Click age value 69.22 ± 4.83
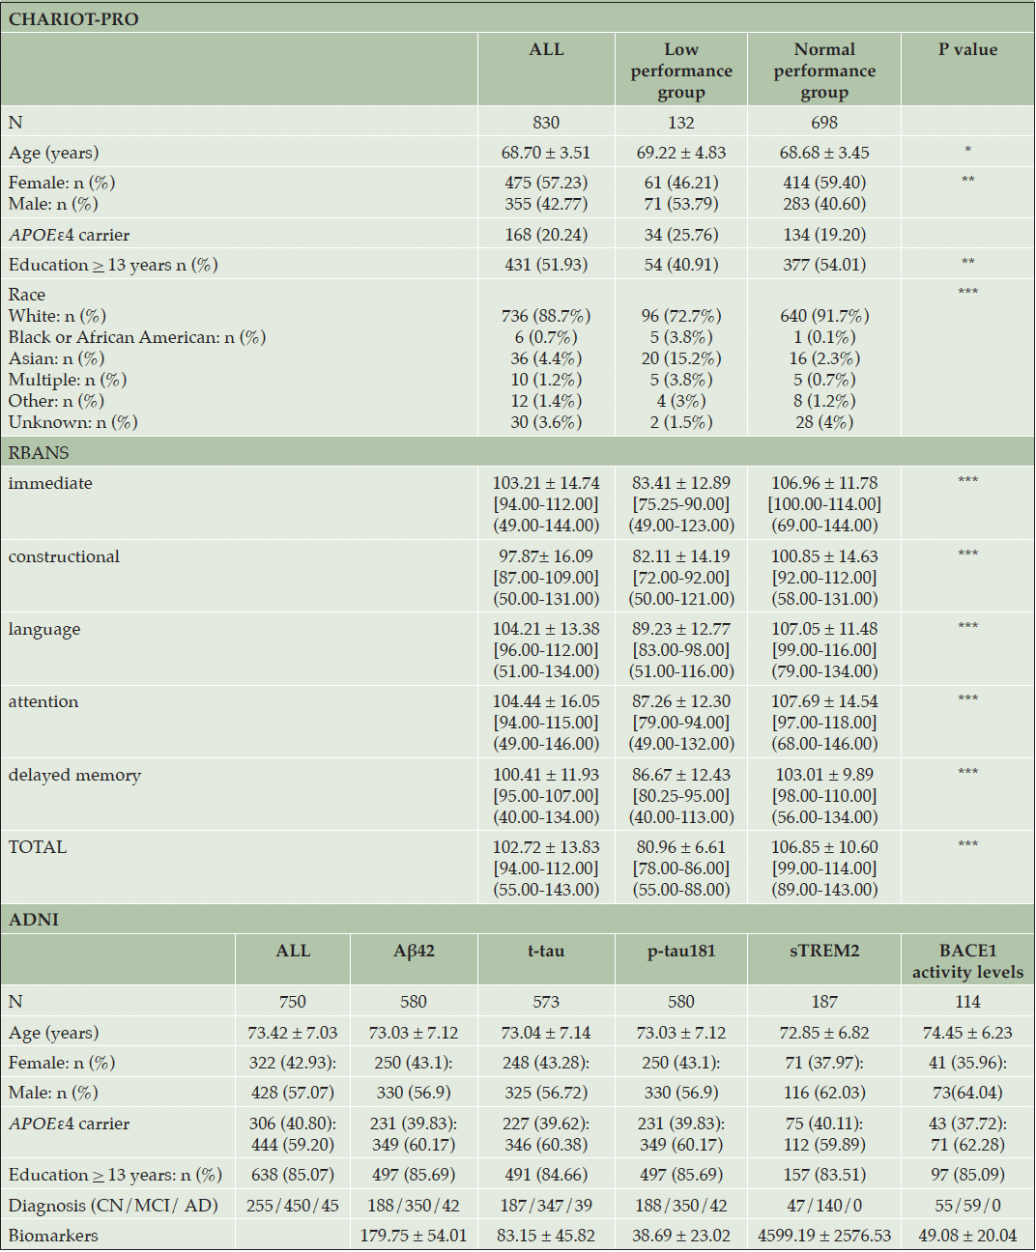 681,153
